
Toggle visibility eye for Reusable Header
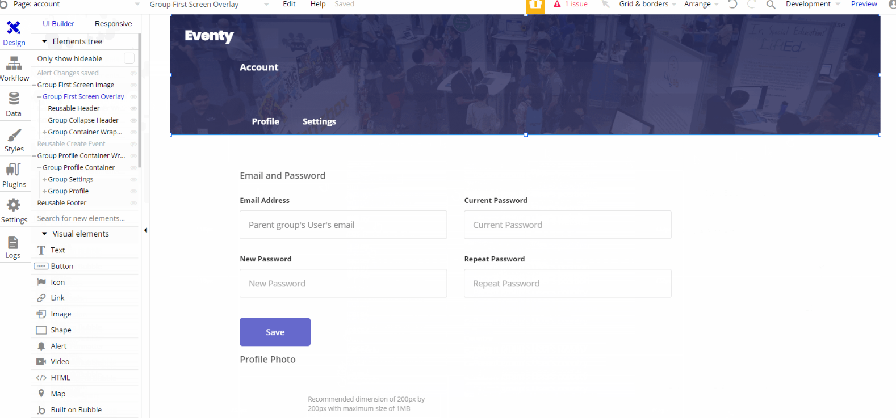pyautogui.click(x=133, y=108)
